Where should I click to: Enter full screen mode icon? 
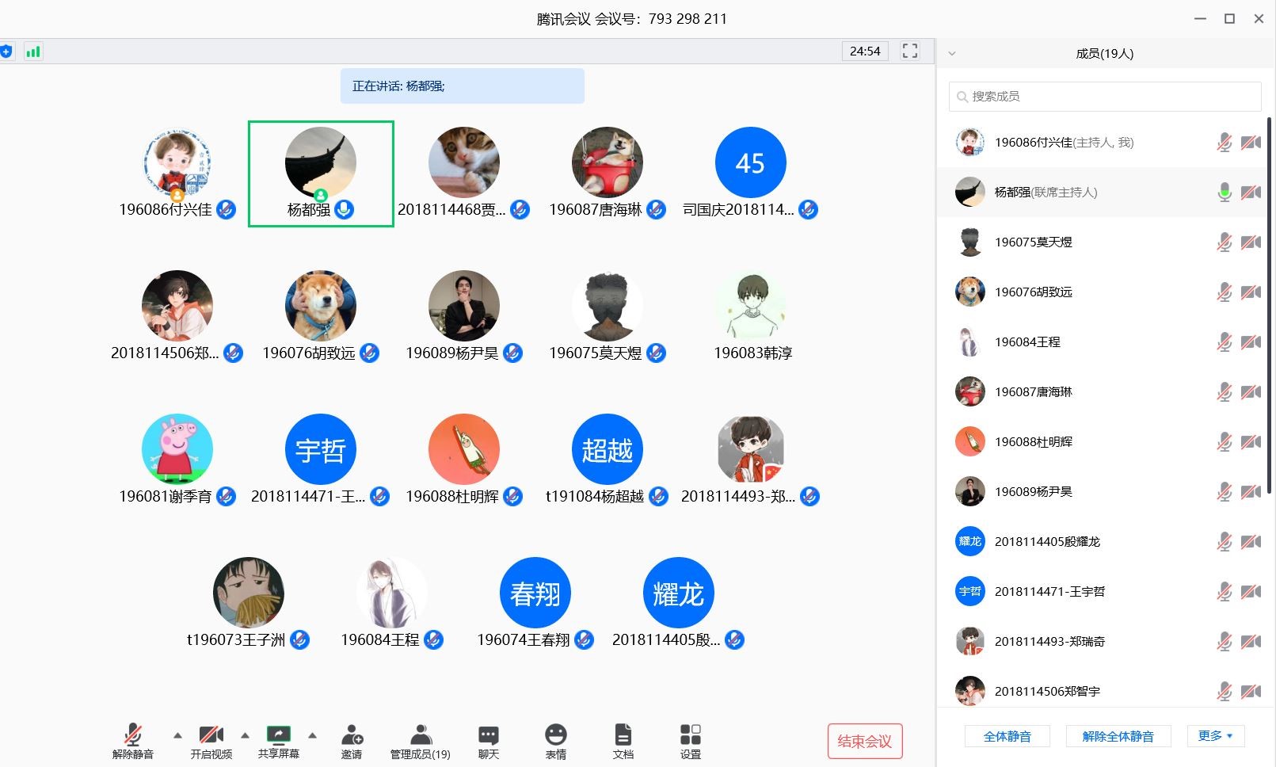(x=910, y=51)
